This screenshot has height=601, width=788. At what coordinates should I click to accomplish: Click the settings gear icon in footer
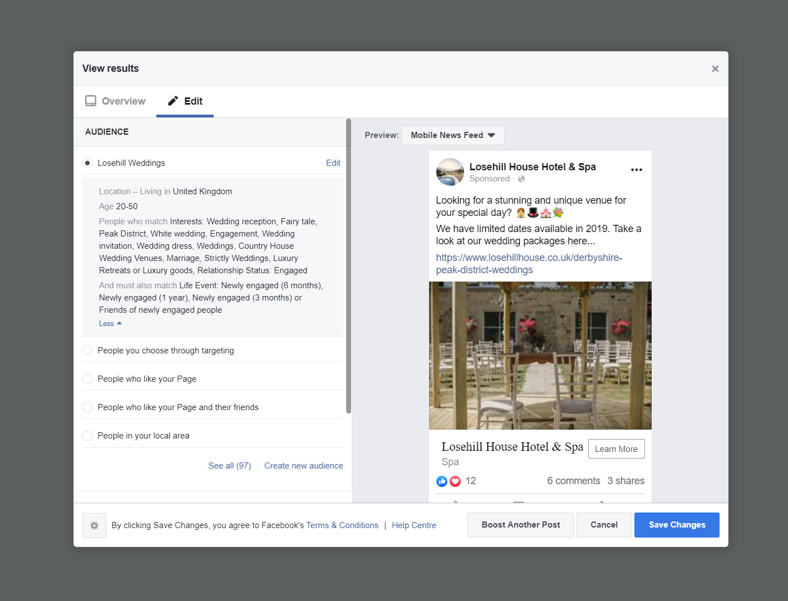(94, 525)
